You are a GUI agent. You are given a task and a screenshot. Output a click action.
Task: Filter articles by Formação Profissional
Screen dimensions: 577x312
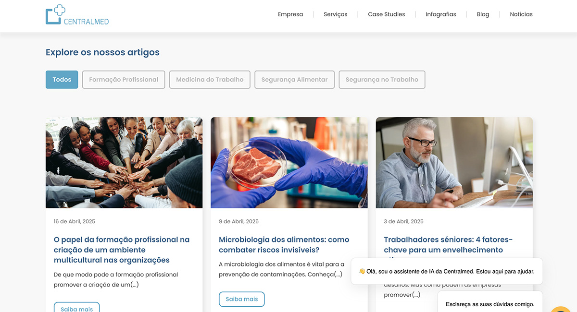124,80
